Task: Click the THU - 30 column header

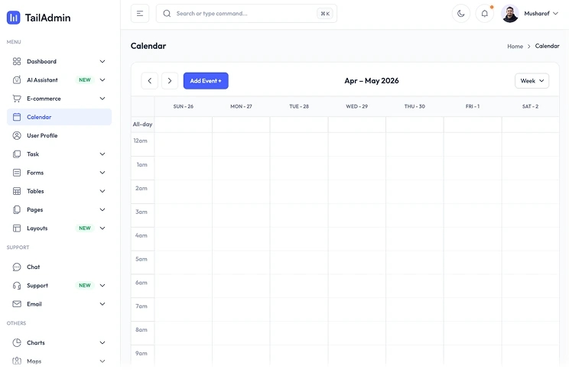Action: 415,106
